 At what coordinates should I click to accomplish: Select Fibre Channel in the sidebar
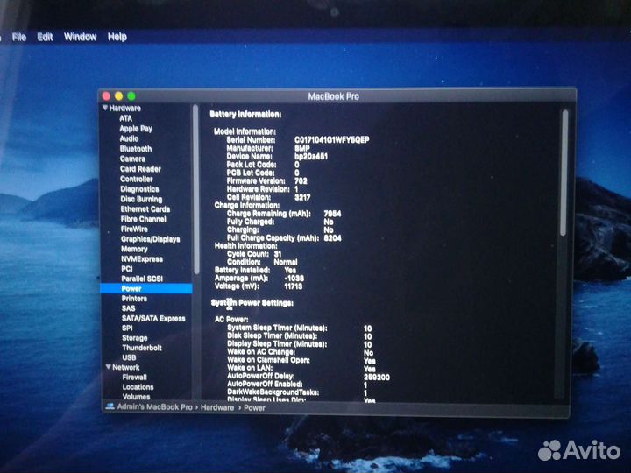coord(143,219)
